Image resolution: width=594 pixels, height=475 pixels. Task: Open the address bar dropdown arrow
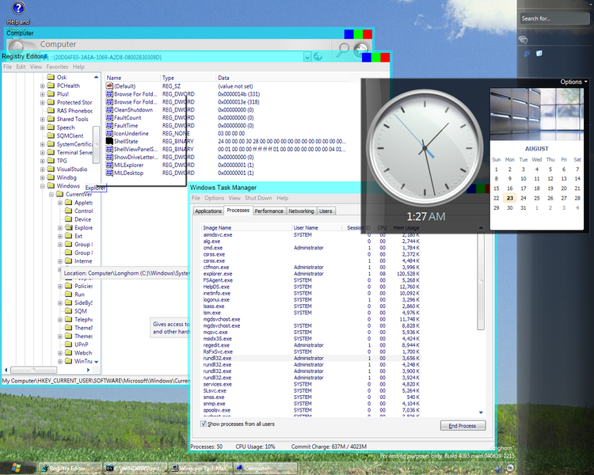pyautogui.click(x=306, y=57)
